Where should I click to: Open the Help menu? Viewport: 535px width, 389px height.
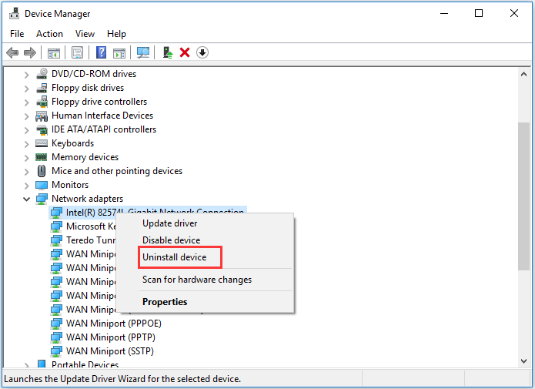116,34
